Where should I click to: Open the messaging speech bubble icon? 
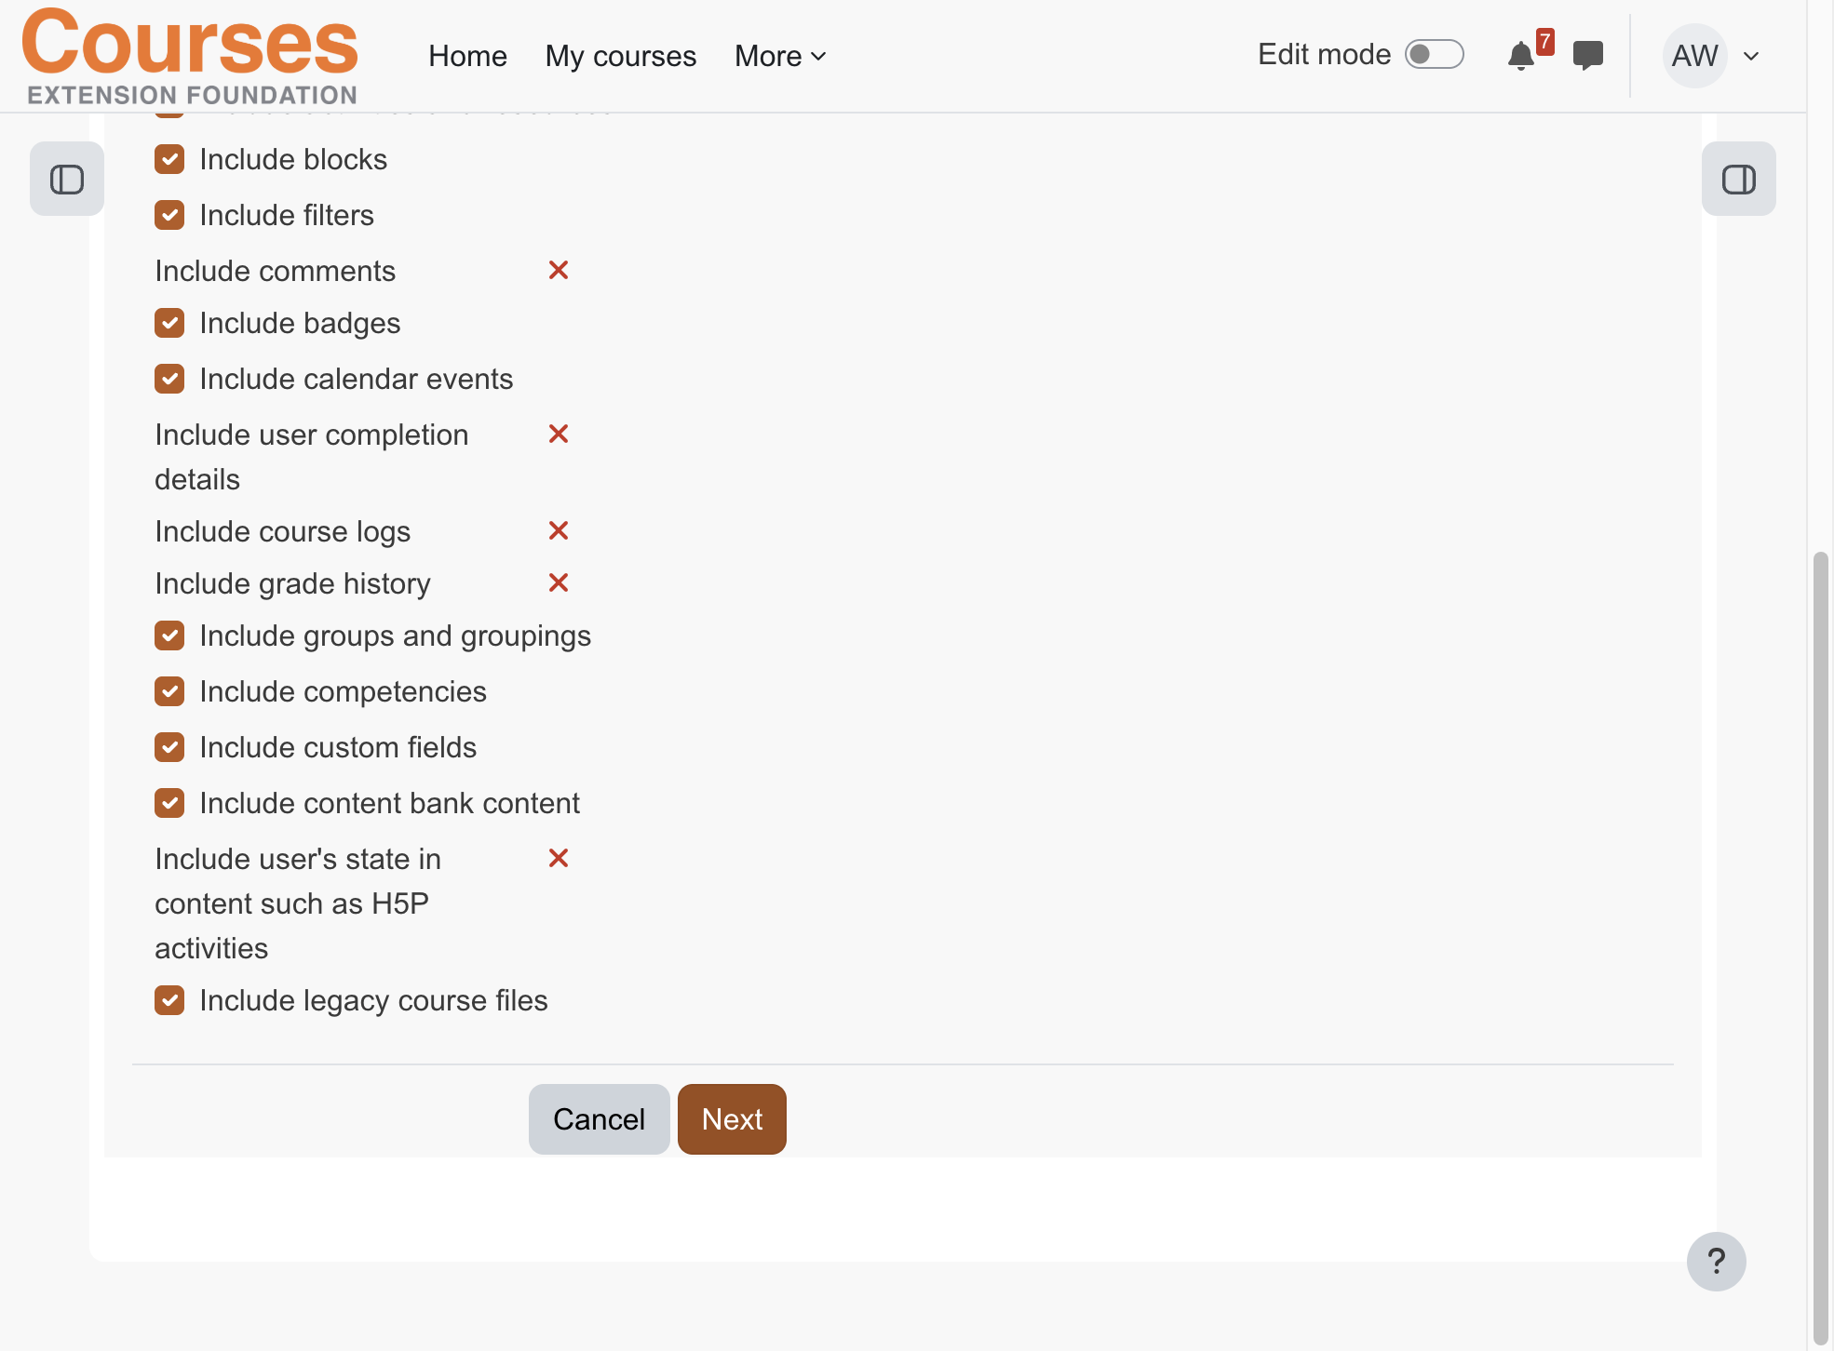point(1588,56)
